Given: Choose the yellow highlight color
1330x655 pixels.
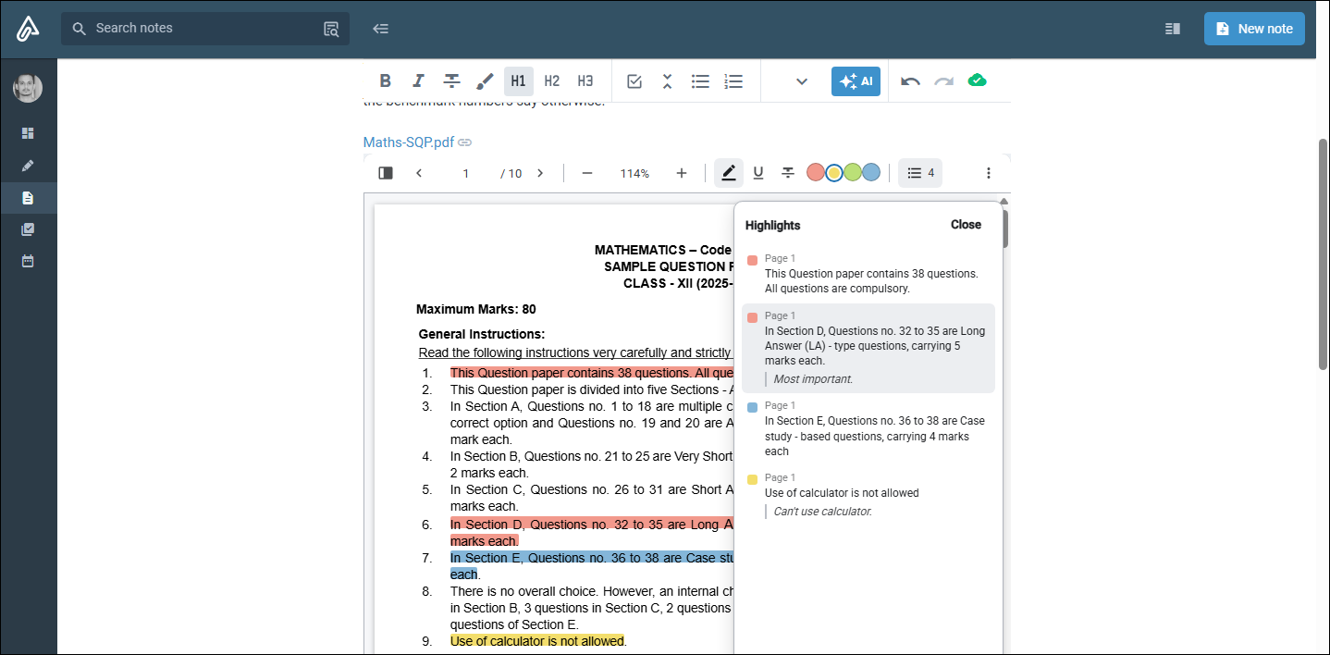Looking at the screenshot, I should [833, 172].
